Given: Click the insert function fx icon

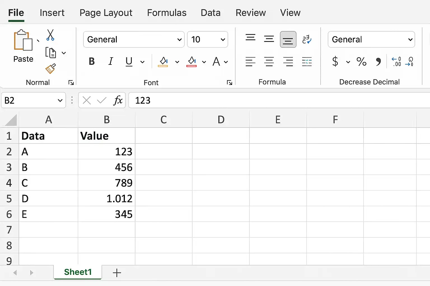Looking at the screenshot, I should tap(118, 100).
